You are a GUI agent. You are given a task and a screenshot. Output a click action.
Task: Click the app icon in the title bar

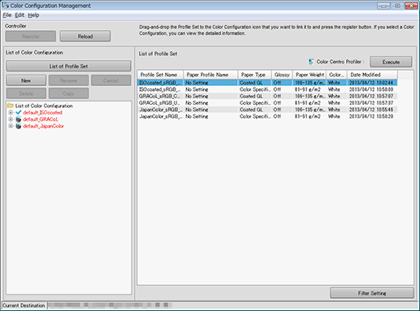coord(5,5)
